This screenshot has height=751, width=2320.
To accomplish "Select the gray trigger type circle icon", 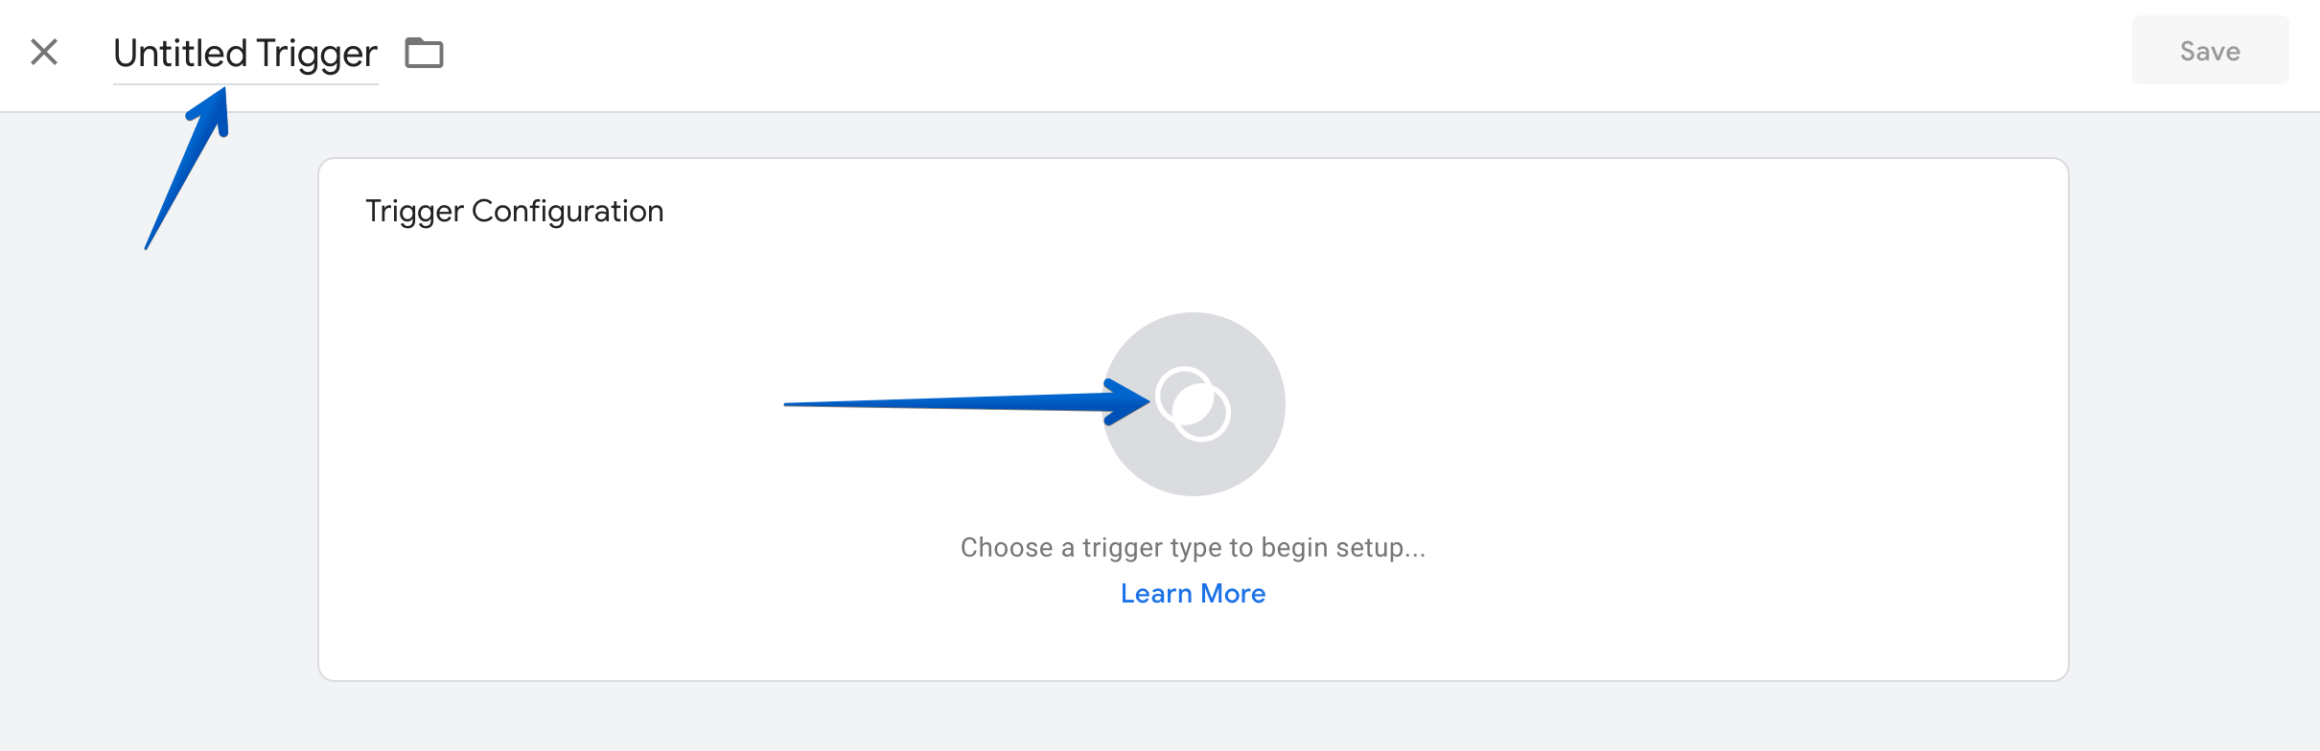I will (1194, 404).
